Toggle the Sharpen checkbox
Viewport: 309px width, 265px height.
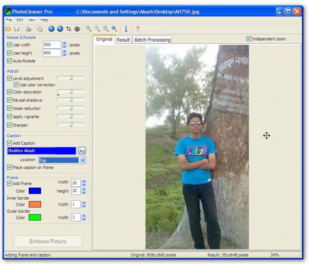(9, 125)
